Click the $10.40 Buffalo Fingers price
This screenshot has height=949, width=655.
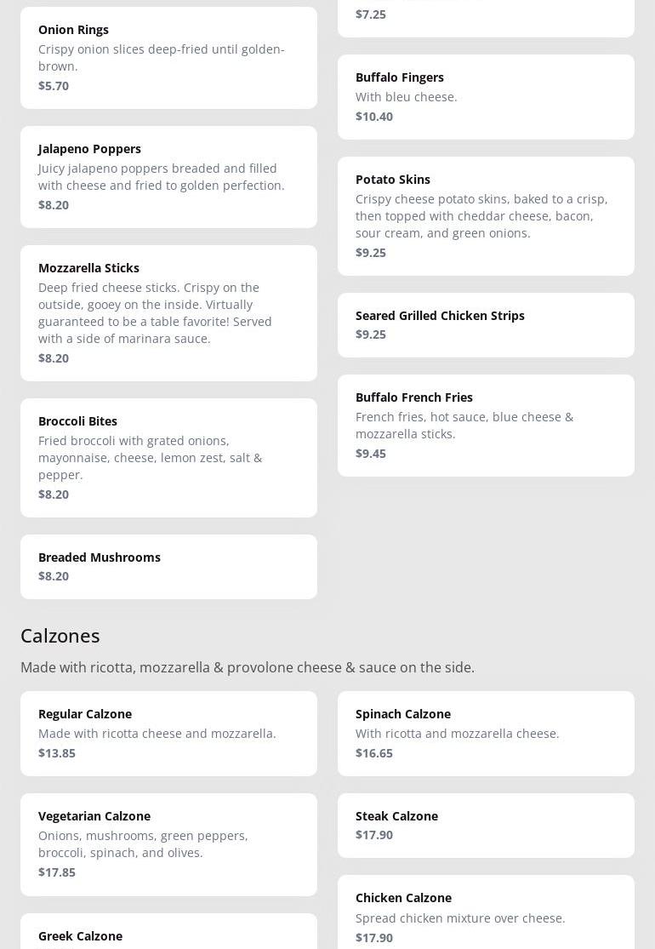pyautogui.click(x=374, y=117)
